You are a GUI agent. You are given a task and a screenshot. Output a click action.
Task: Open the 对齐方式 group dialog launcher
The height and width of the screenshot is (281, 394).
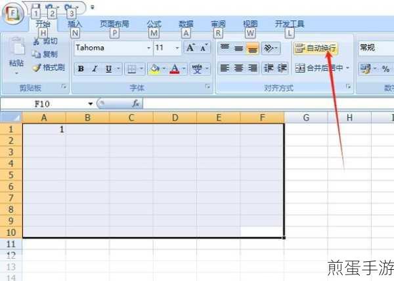348,86
